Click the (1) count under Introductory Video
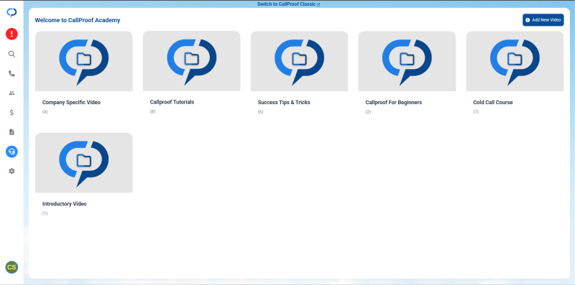Image resolution: width=575 pixels, height=285 pixels. coord(45,213)
